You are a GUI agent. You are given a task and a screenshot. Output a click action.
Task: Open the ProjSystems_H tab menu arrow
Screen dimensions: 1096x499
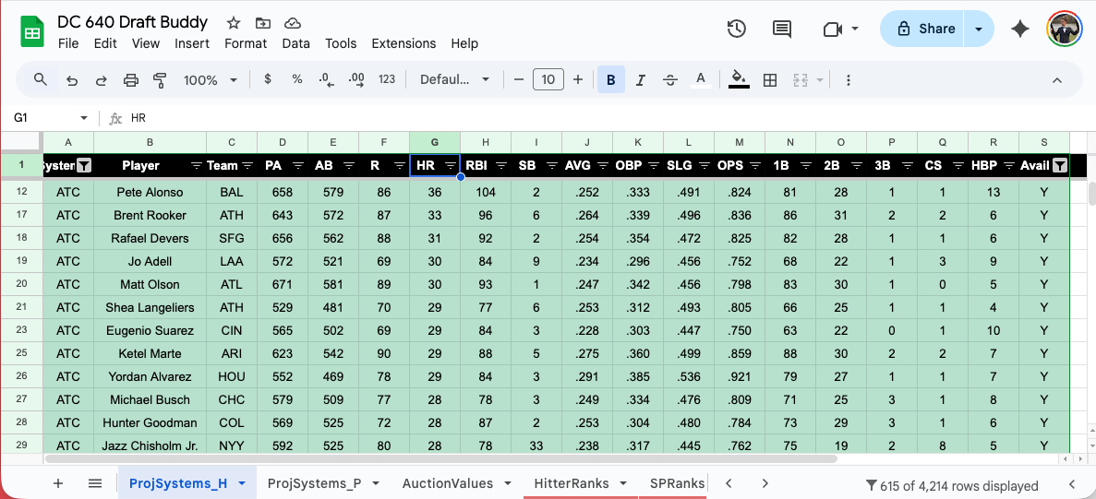click(x=242, y=483)
